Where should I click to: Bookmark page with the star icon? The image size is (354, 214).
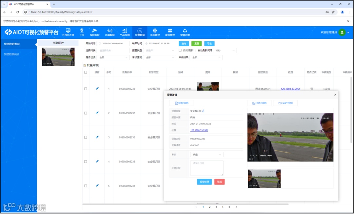(x=333, y=12)
